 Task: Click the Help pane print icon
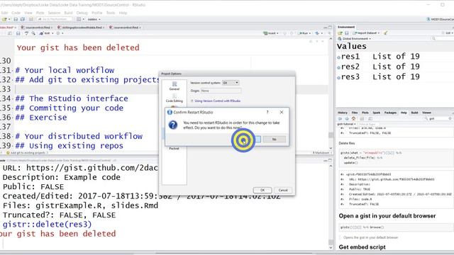[x=362, y=119]
